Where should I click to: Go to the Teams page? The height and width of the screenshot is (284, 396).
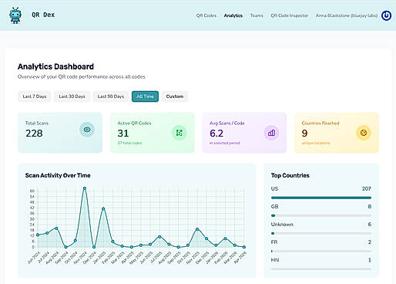[x=257, y=15]
